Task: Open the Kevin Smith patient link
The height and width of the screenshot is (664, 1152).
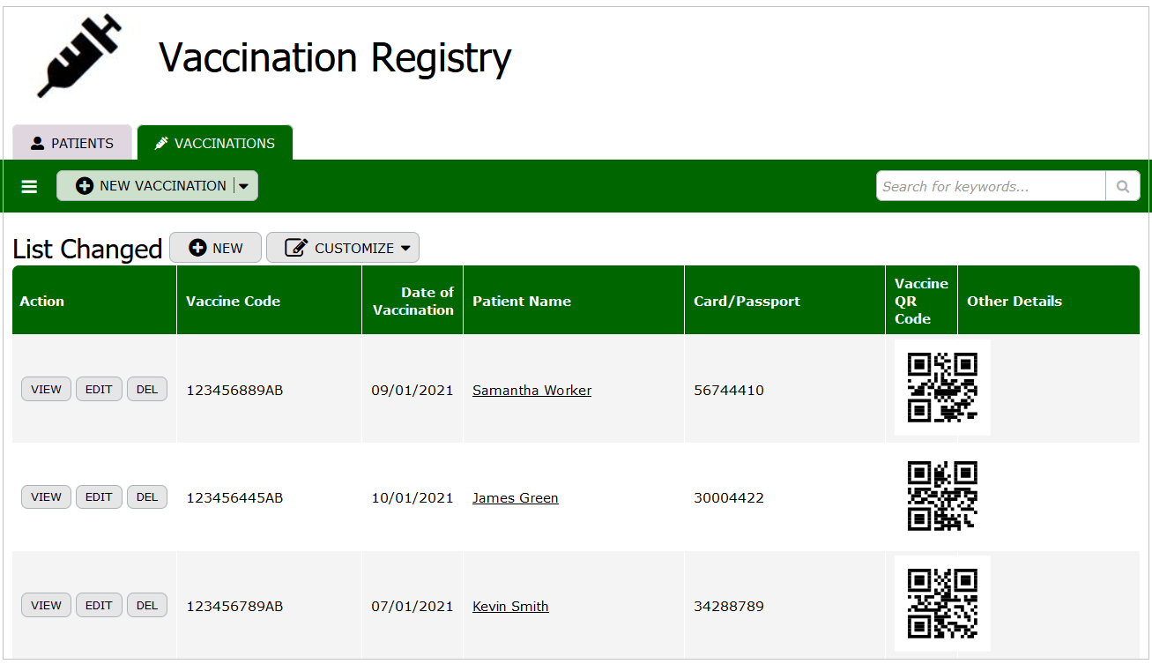Action: 510,606
